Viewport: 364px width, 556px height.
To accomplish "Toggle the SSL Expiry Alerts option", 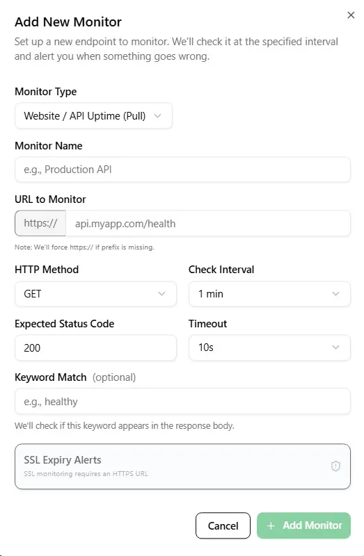I will click(x=182, y=466).
